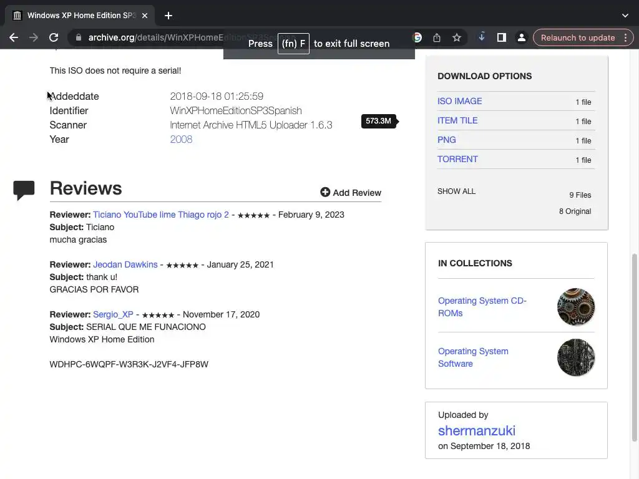Close the Windows XP Home Edition tab

pyautogui.click(x=145, y=16)
